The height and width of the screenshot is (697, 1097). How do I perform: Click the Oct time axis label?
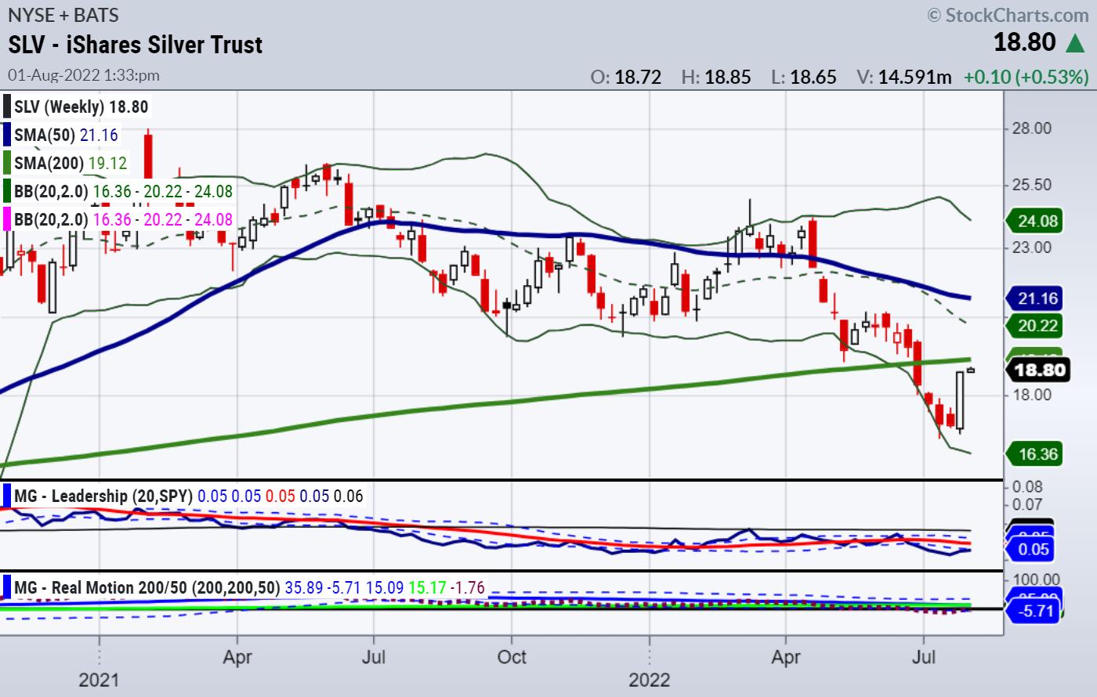(x=512, y=656)
